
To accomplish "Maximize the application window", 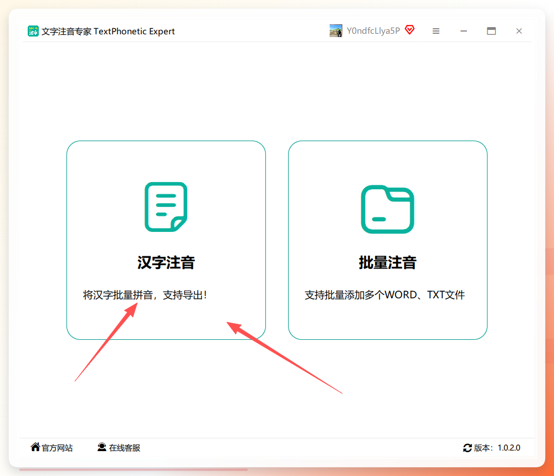I will (491, 31).
